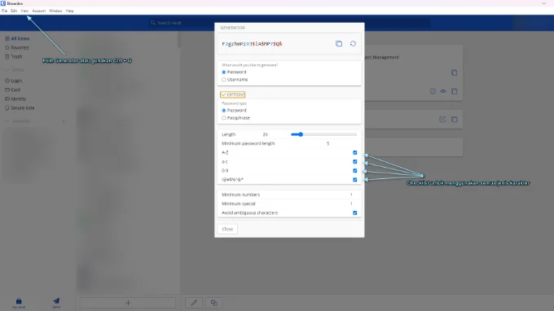Screen dimensions: 554x311
Task: Open the Window menu
Action: click(x=55, y=11)
